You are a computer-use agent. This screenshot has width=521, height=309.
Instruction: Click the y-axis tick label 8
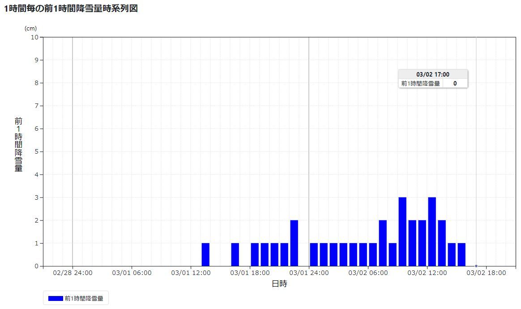pos(37,83)
